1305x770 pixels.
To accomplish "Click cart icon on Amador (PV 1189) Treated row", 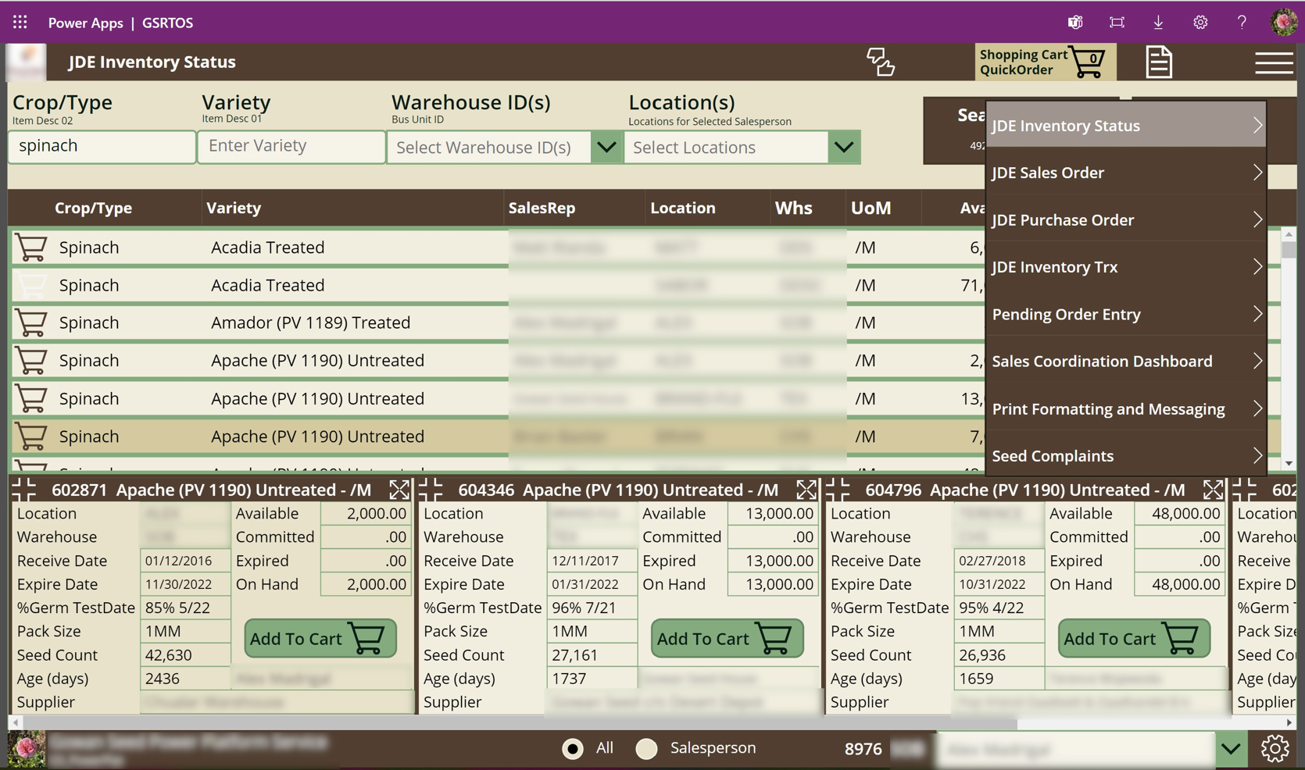I will tap(31, 323).
